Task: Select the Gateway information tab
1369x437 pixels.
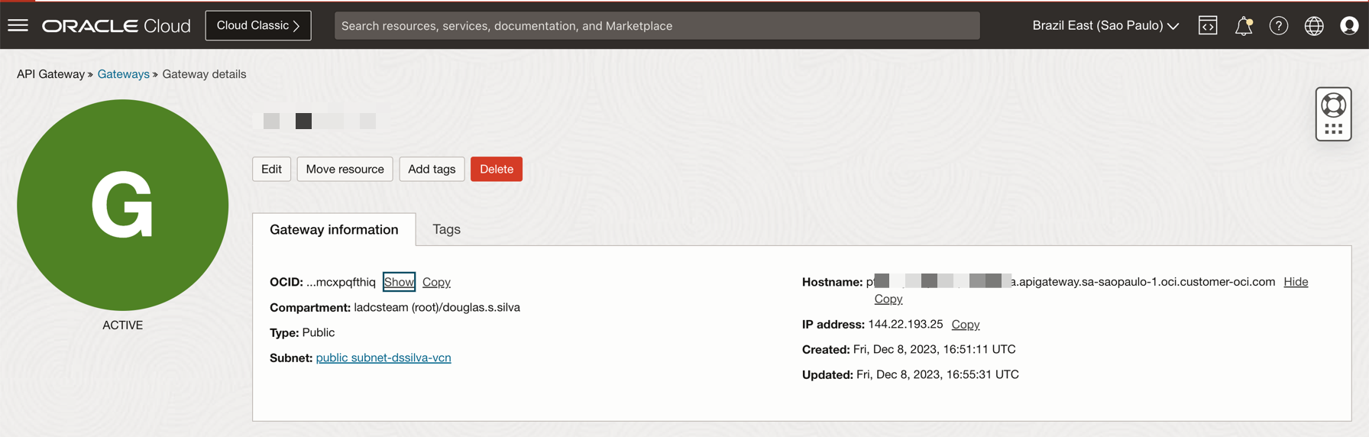Action: pos(334,230)
